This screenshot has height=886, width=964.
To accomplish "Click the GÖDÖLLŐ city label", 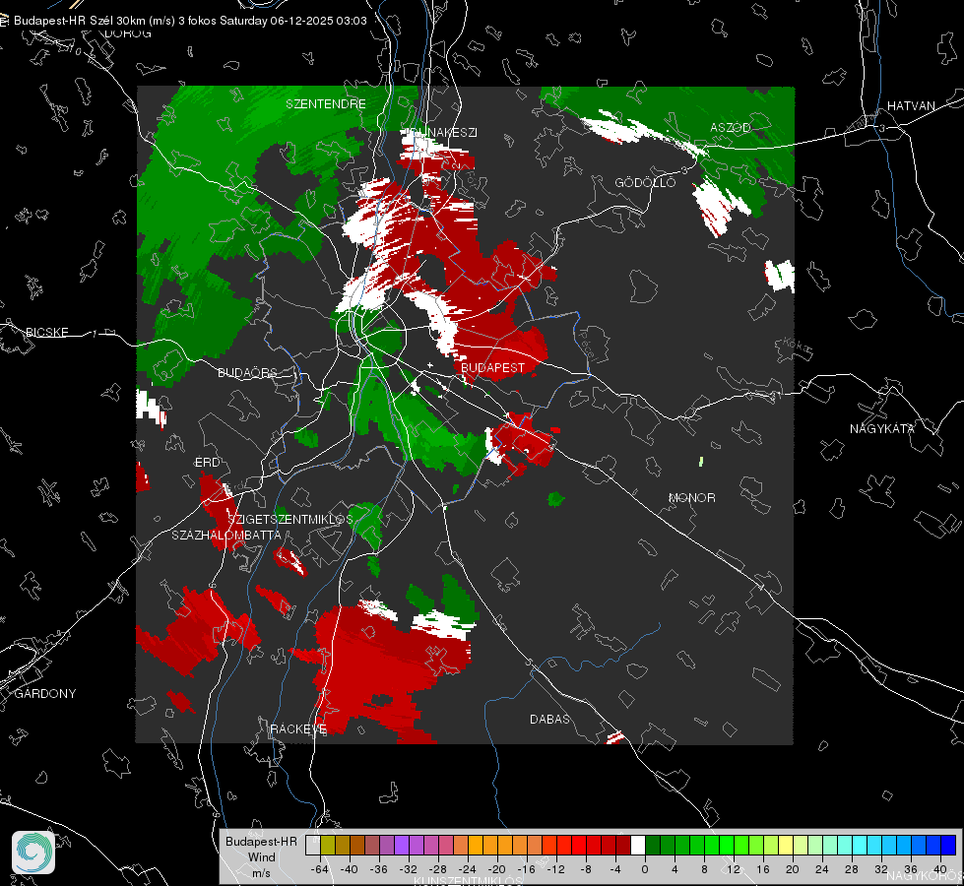I will (646, 182).
